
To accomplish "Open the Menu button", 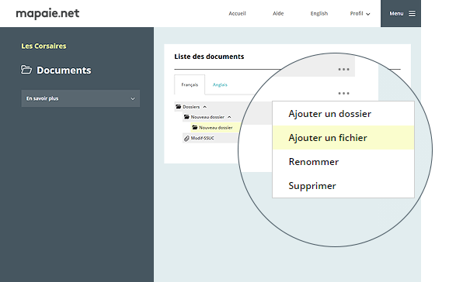I will [x=401, y=13].
